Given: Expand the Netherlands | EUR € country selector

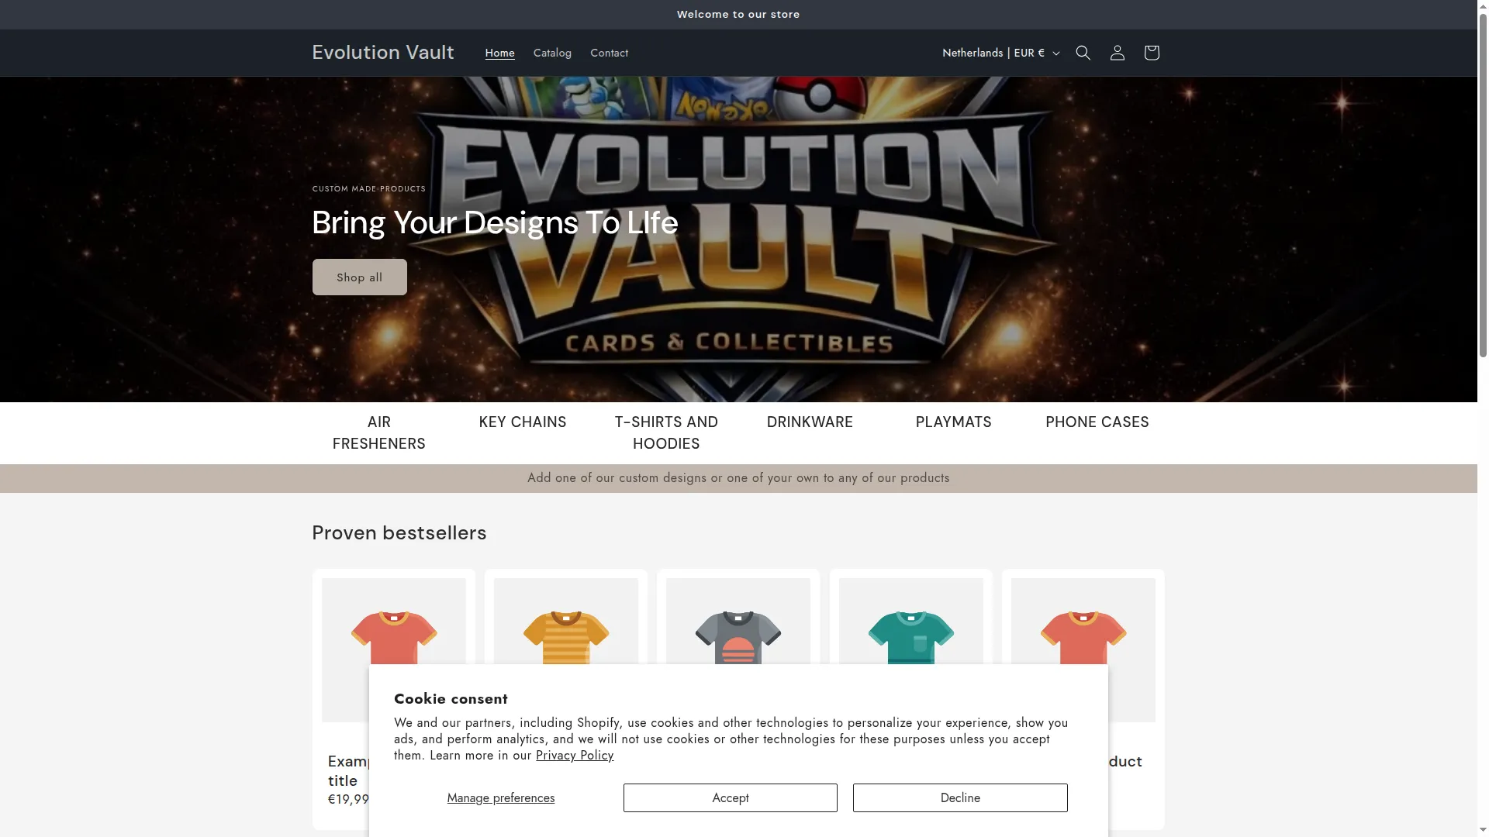Looking at the screenshot, I should click(x=1000, y=53).
